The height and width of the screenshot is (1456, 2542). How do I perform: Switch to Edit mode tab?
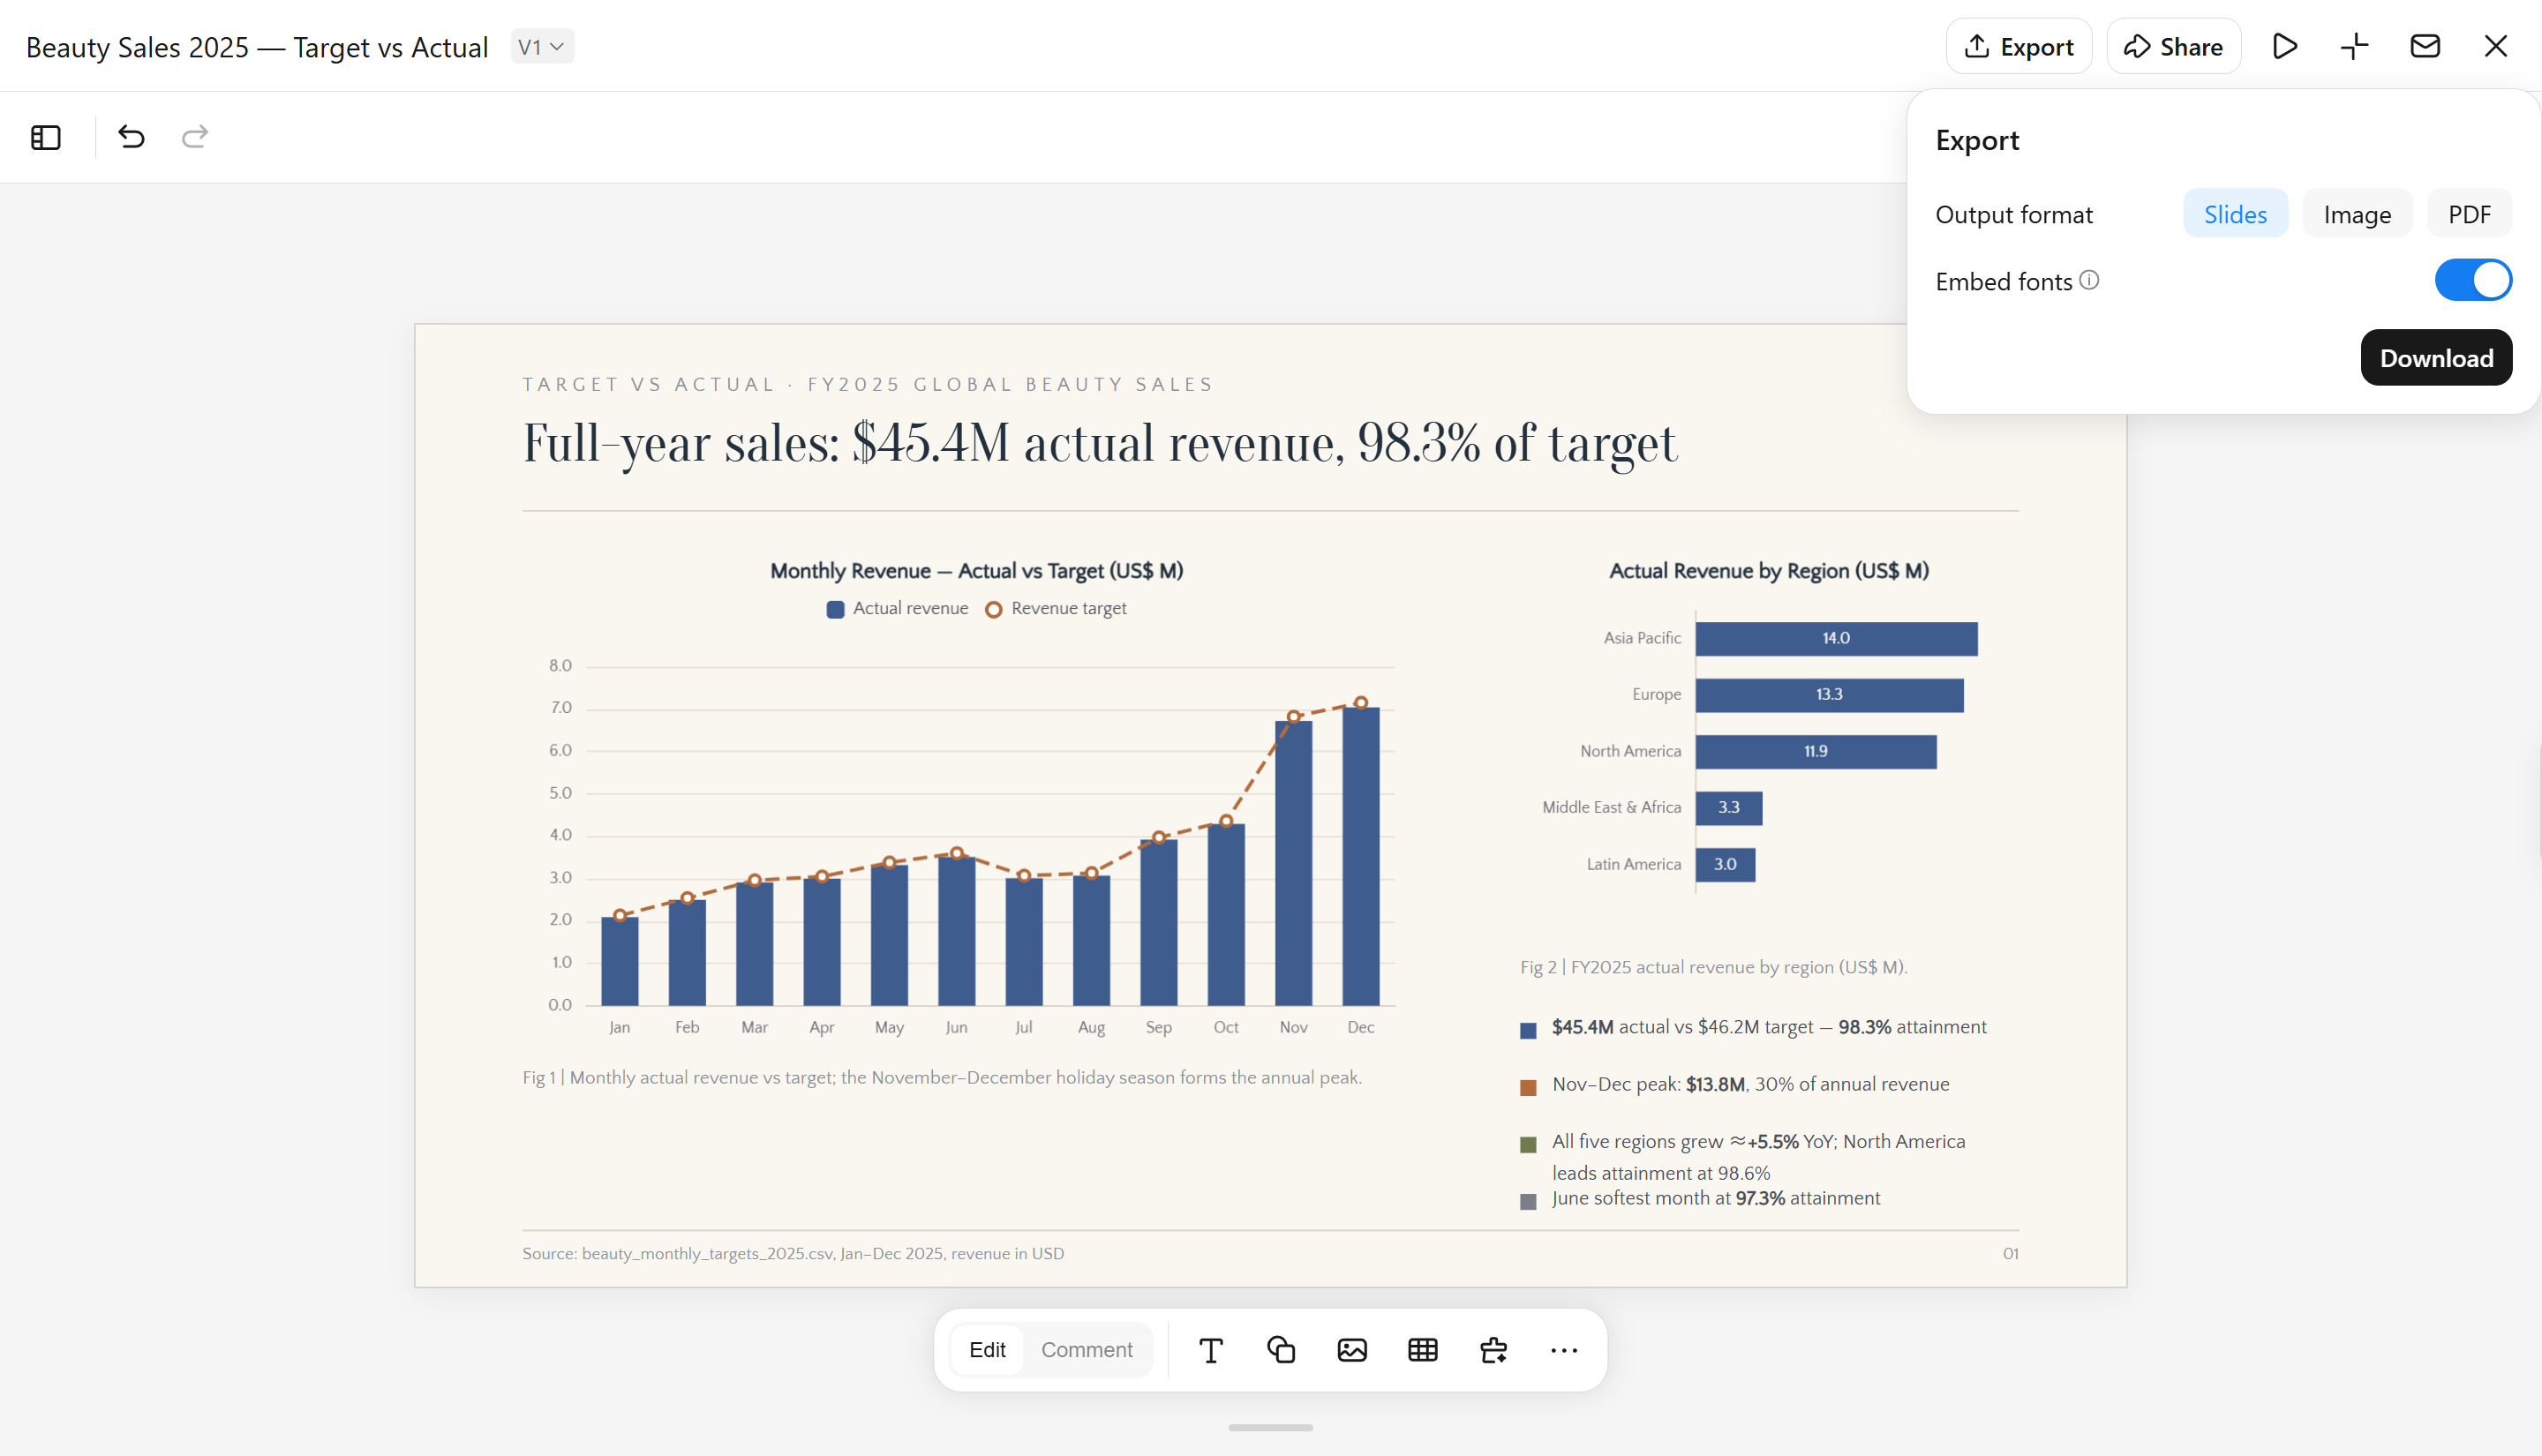tap(987, 1350)
